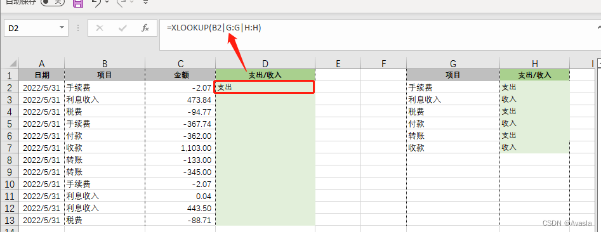The height and width of the screenshot is (232, 601).
Task: Open the Undo history dropdown arrow
Action: click(107, 3)
